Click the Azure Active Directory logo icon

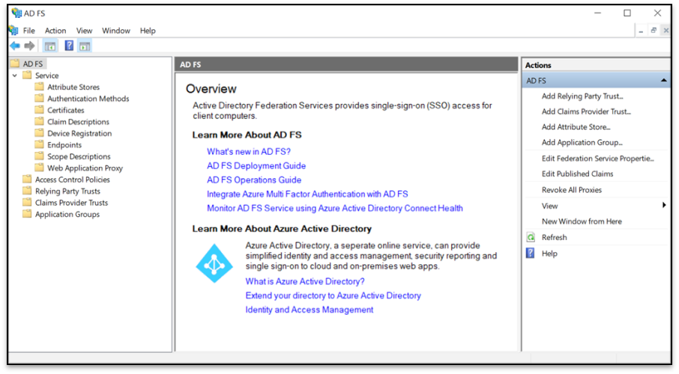[x=214, y=263]
